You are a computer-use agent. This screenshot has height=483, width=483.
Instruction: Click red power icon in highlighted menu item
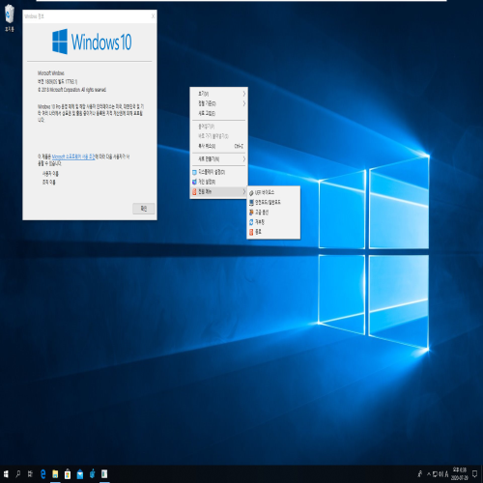point(194,191)
